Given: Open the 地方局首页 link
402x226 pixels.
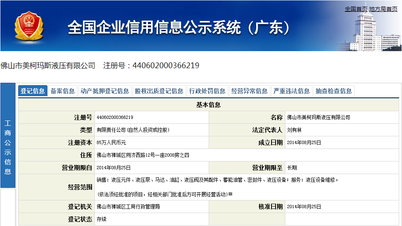Looking at the screenshot, I should [x=383, y=9].
